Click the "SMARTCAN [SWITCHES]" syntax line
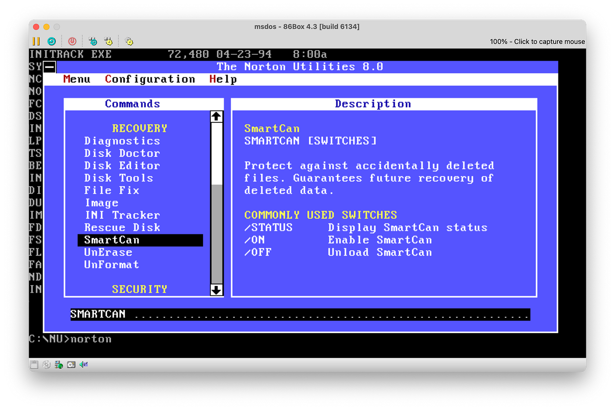Viewport: 615px width, 410px height. pyautogui.click(x=311, y=141)
